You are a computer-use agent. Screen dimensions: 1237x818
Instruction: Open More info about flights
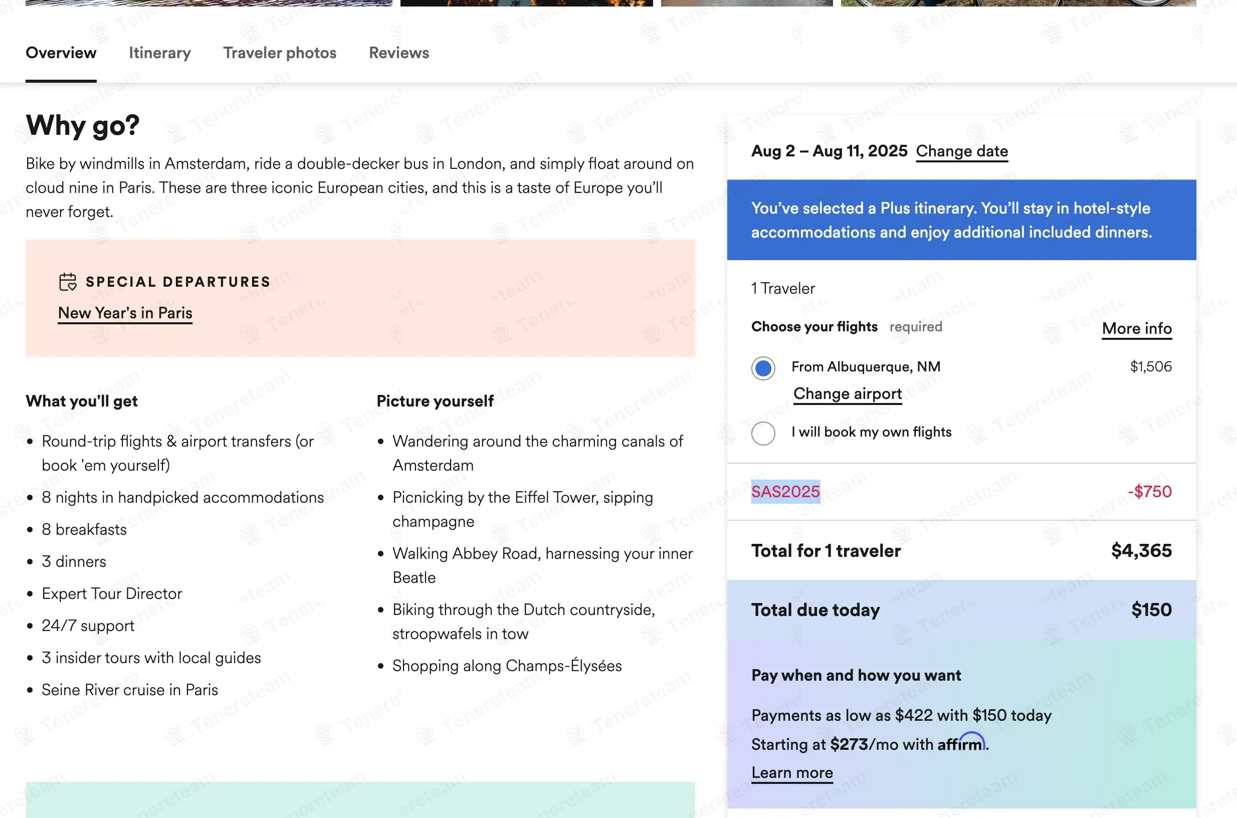(x=1136, y=329)
